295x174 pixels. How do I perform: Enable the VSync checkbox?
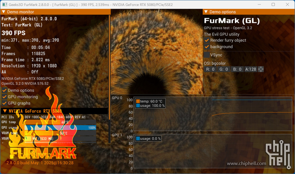[207, 55]
